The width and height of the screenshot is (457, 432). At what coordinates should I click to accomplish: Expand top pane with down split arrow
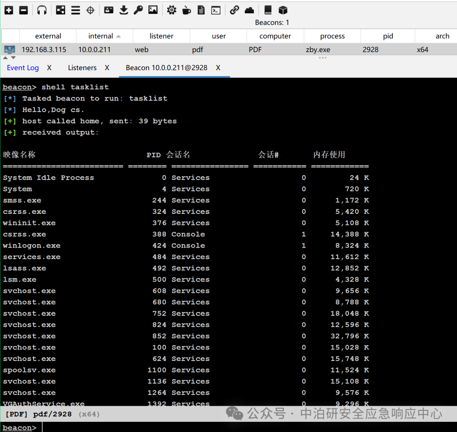(13, 58)
